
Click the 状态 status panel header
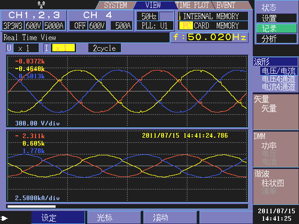(x=269, y=7)
